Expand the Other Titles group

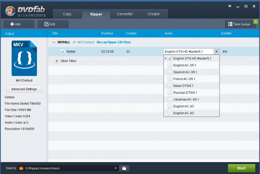[57, 61]
